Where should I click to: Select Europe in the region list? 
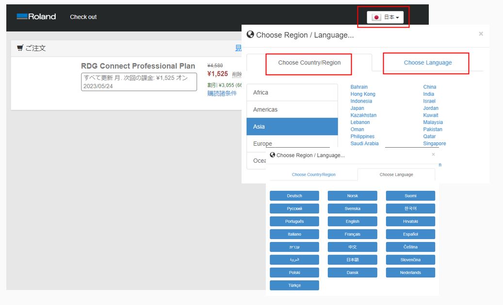pos(292,143)
